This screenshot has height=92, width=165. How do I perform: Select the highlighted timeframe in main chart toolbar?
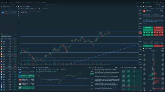tap(32, 9)
